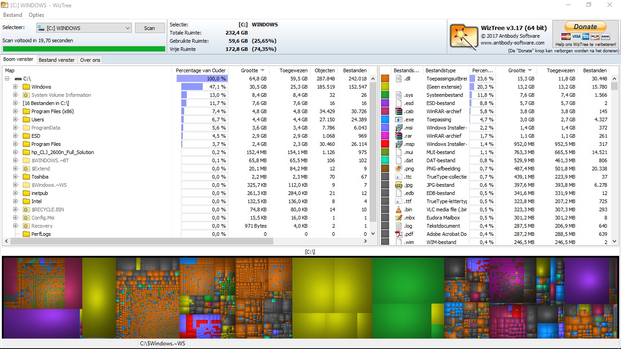Image resolution: width=621 pixels, height=349 pixels.
Task: Sort tree by Grootte column header
Action: [x=249, y=70]
